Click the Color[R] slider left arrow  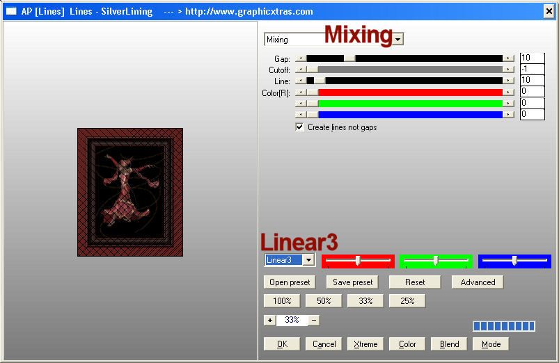click(x=301, y=92)
